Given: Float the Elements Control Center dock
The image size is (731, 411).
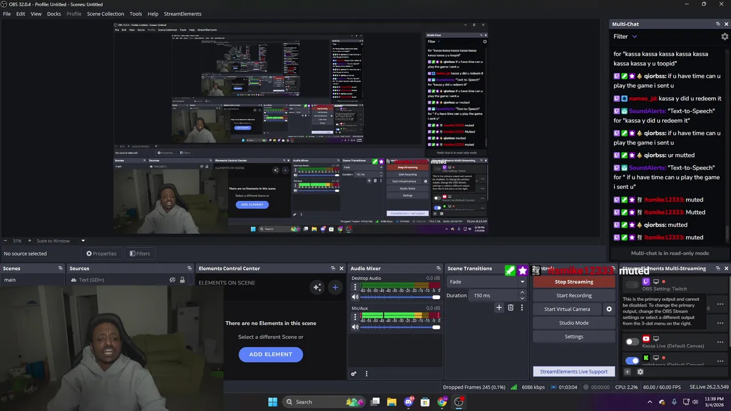Looking at the screenshot, I should pos(333,268).
